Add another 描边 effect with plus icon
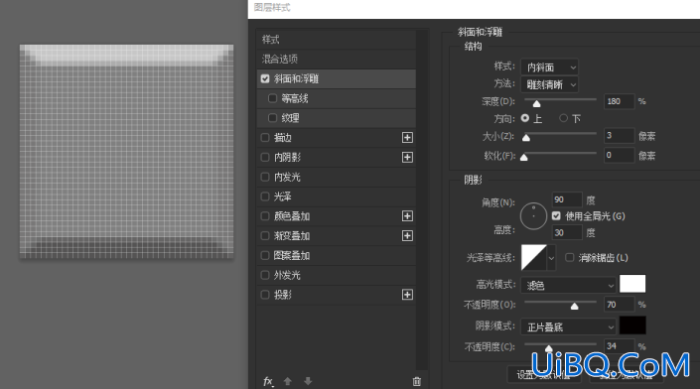Screen dimensions: 700x389 pyautogui.click(x=407, y=138)
